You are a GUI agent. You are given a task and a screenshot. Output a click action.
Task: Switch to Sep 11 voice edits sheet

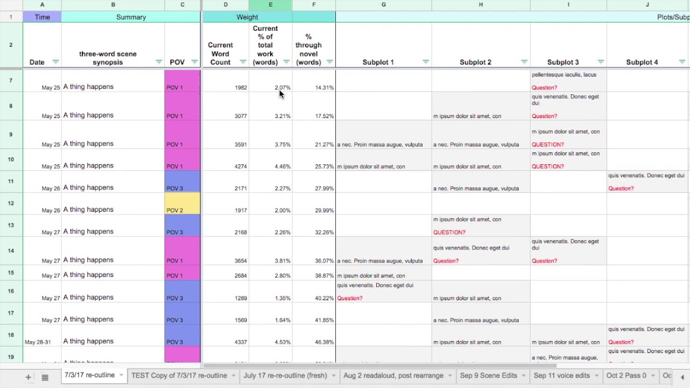(562, 376)
